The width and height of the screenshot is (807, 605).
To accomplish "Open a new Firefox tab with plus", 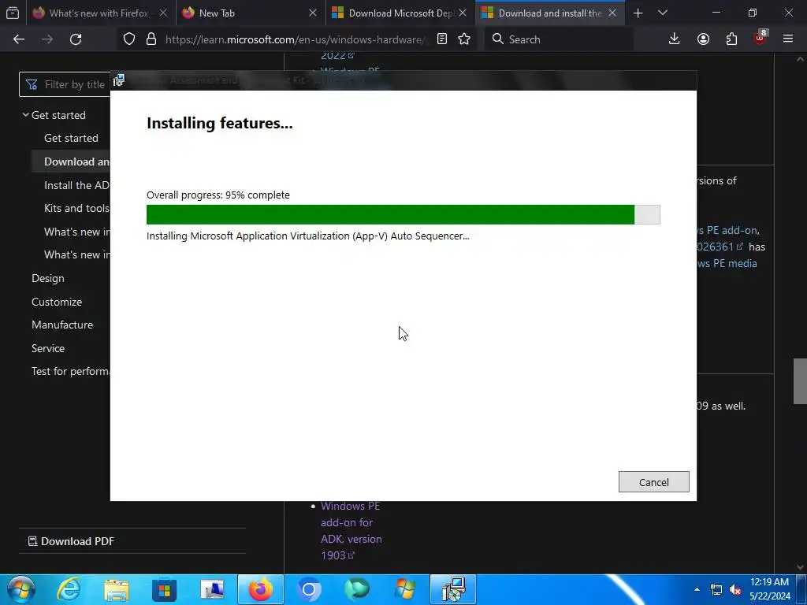I will 638,13.
